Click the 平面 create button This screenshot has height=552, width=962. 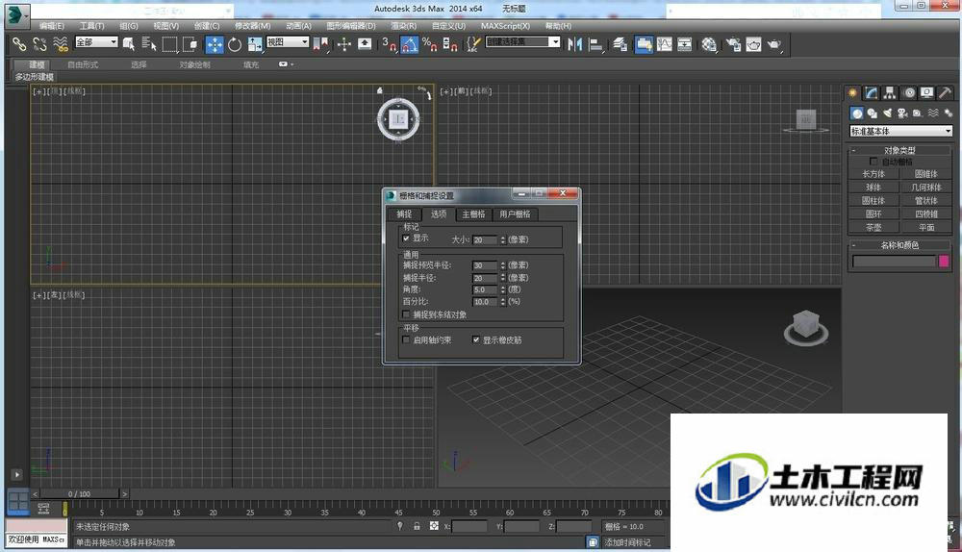[x=926, y=228]
